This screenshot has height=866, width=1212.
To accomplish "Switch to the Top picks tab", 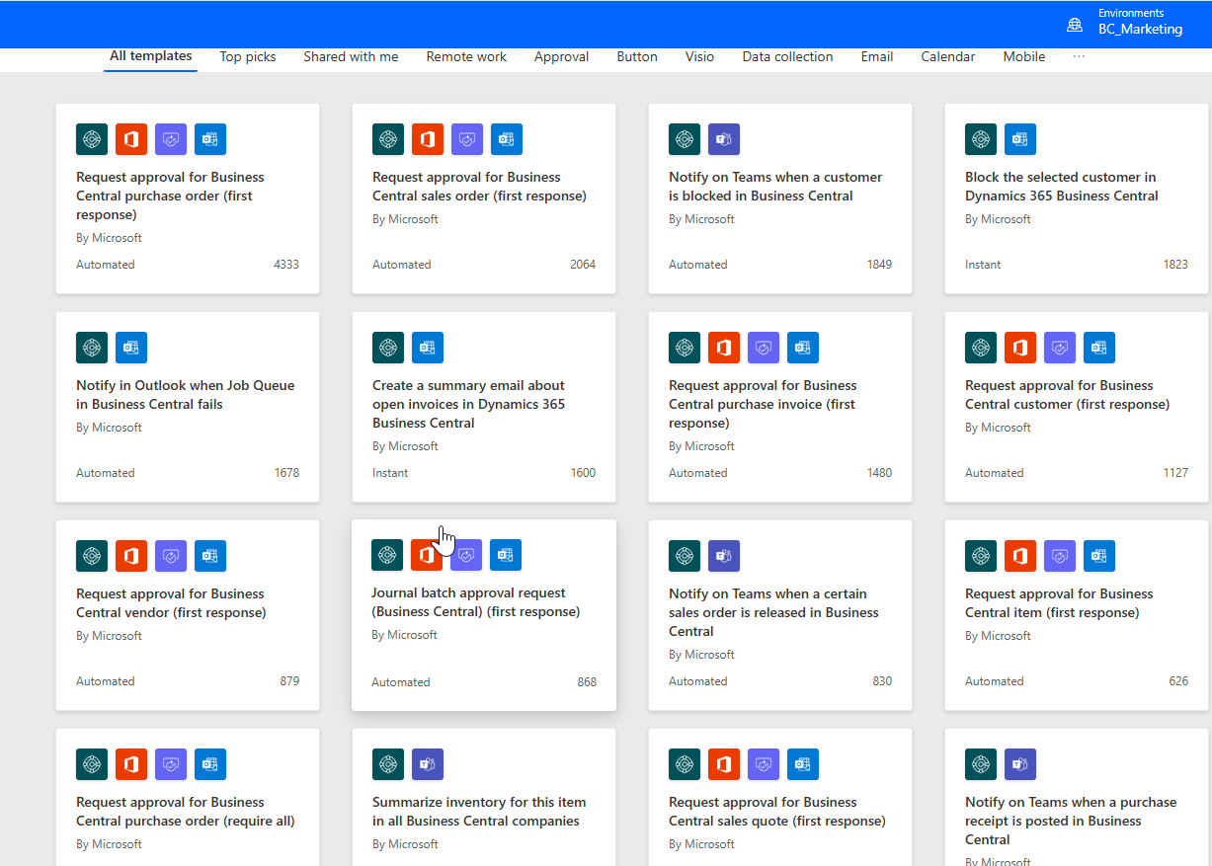I will coord(248,56).
